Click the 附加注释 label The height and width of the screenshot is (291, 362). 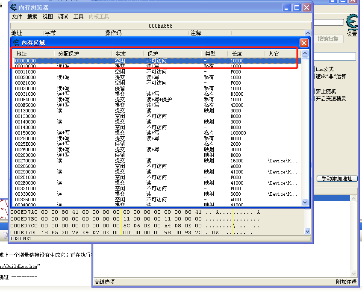point(346,282)
